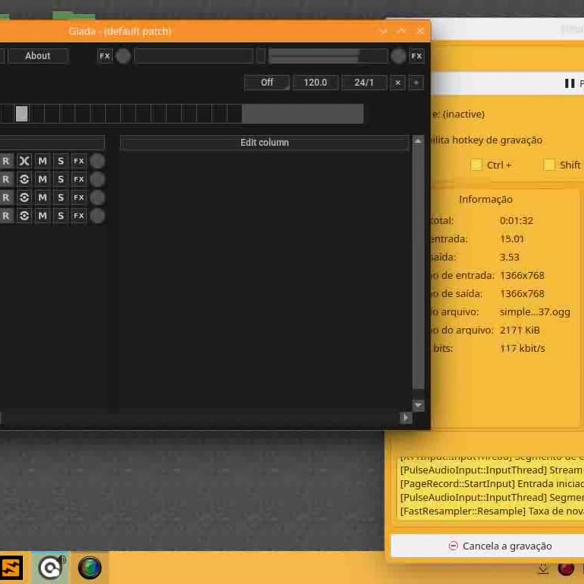Click the Edit column button

(x=264, y=143)
